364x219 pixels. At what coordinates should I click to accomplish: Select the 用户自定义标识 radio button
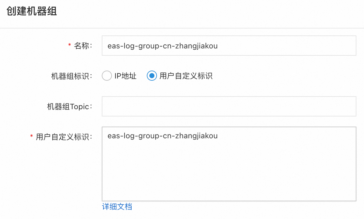(x=152, y=76)
